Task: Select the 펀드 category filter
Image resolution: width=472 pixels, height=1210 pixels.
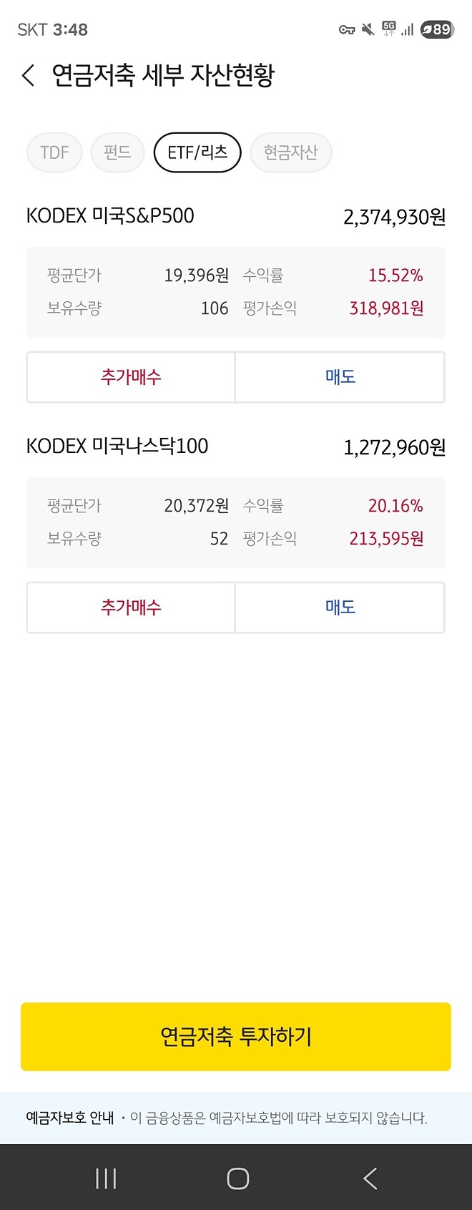Action: [x=117, y=152]
